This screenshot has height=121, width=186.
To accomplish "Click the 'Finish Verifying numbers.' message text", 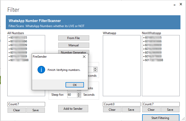I will (x=64, y=70).
